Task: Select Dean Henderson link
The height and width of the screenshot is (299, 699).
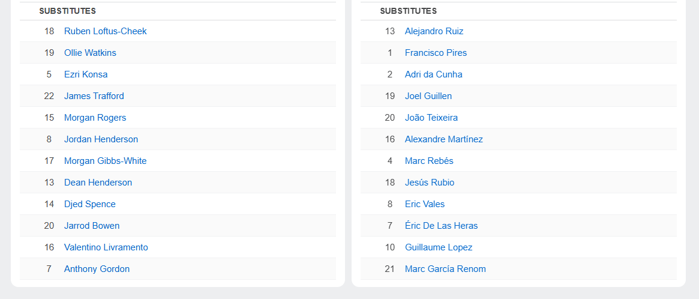Action: click(x=98, y=183)
